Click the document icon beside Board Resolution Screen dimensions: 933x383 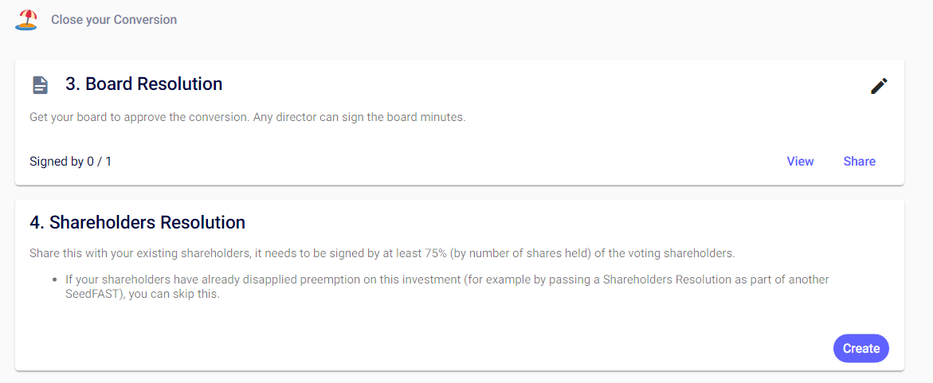click(40, 84)
